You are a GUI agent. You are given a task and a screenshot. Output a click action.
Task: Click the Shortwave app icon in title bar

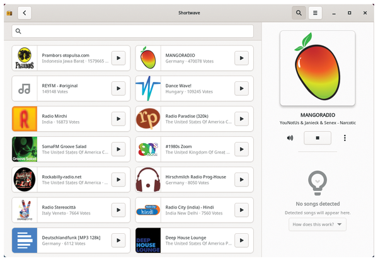click(x=9, y=13)
